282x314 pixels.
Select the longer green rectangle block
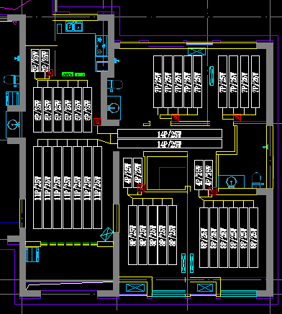pos(68,74)
